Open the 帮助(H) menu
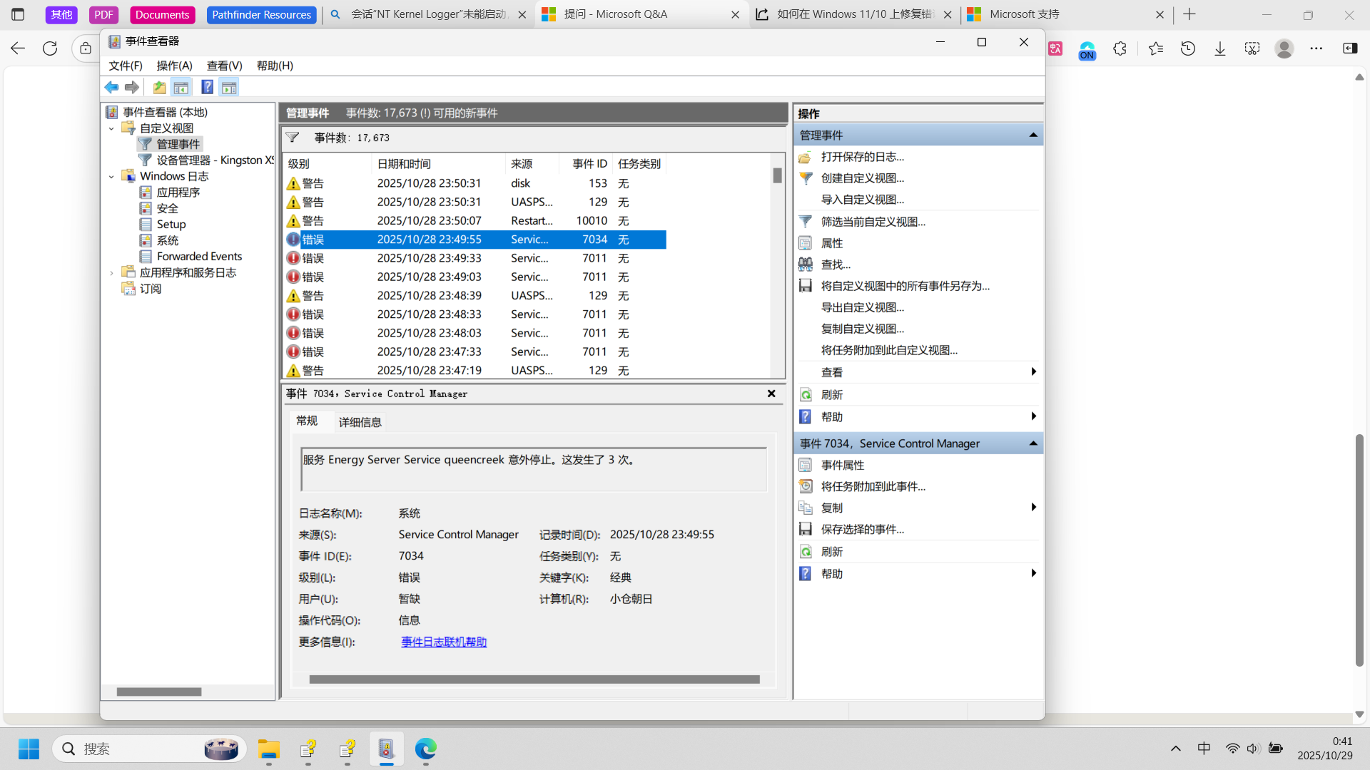Screen dimensions: 1370x770 [x=275, y=66]
